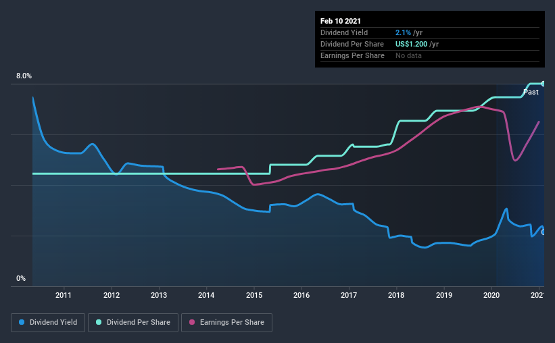Click the teal Dividend Per Share legend dot
This screenshot has height=343, width=555.
(x=99, y=322)
